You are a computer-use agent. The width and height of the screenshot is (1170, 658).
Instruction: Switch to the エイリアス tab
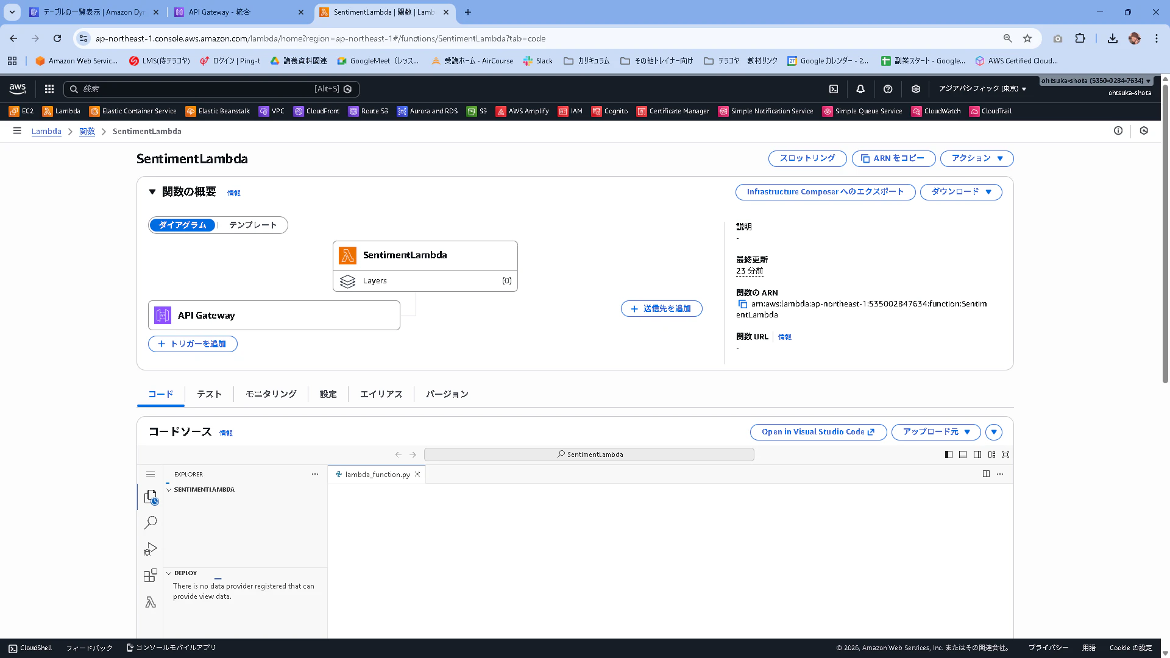381,395
